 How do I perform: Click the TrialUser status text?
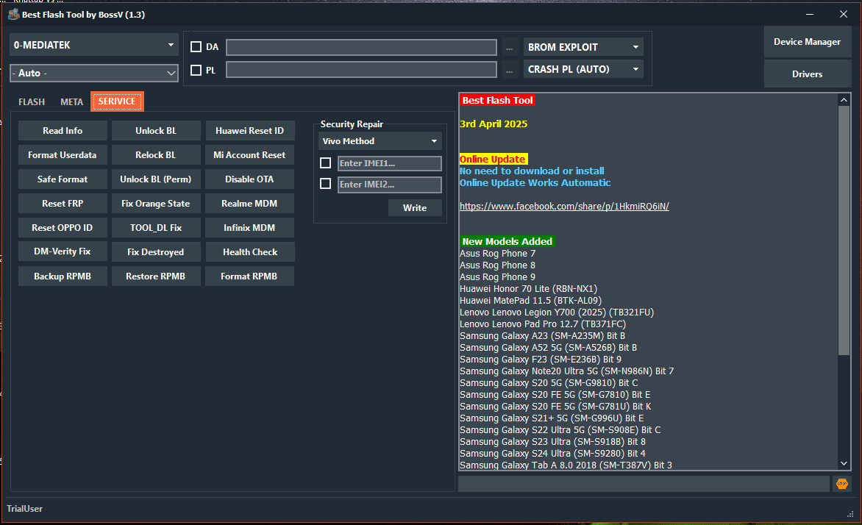click(x=25, y=509)
